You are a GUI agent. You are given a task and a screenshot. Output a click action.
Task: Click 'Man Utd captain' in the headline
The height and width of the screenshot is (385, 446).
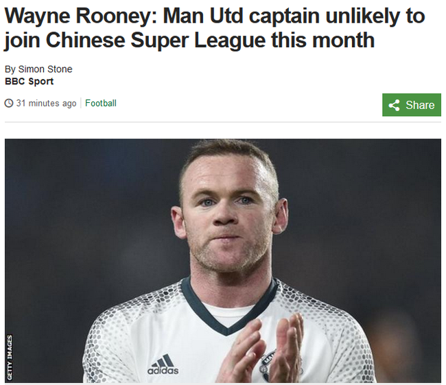[242, 16]
